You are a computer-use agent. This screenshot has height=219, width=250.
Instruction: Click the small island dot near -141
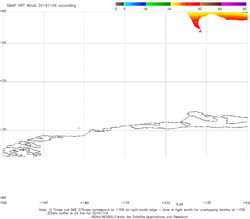(79, 128)
